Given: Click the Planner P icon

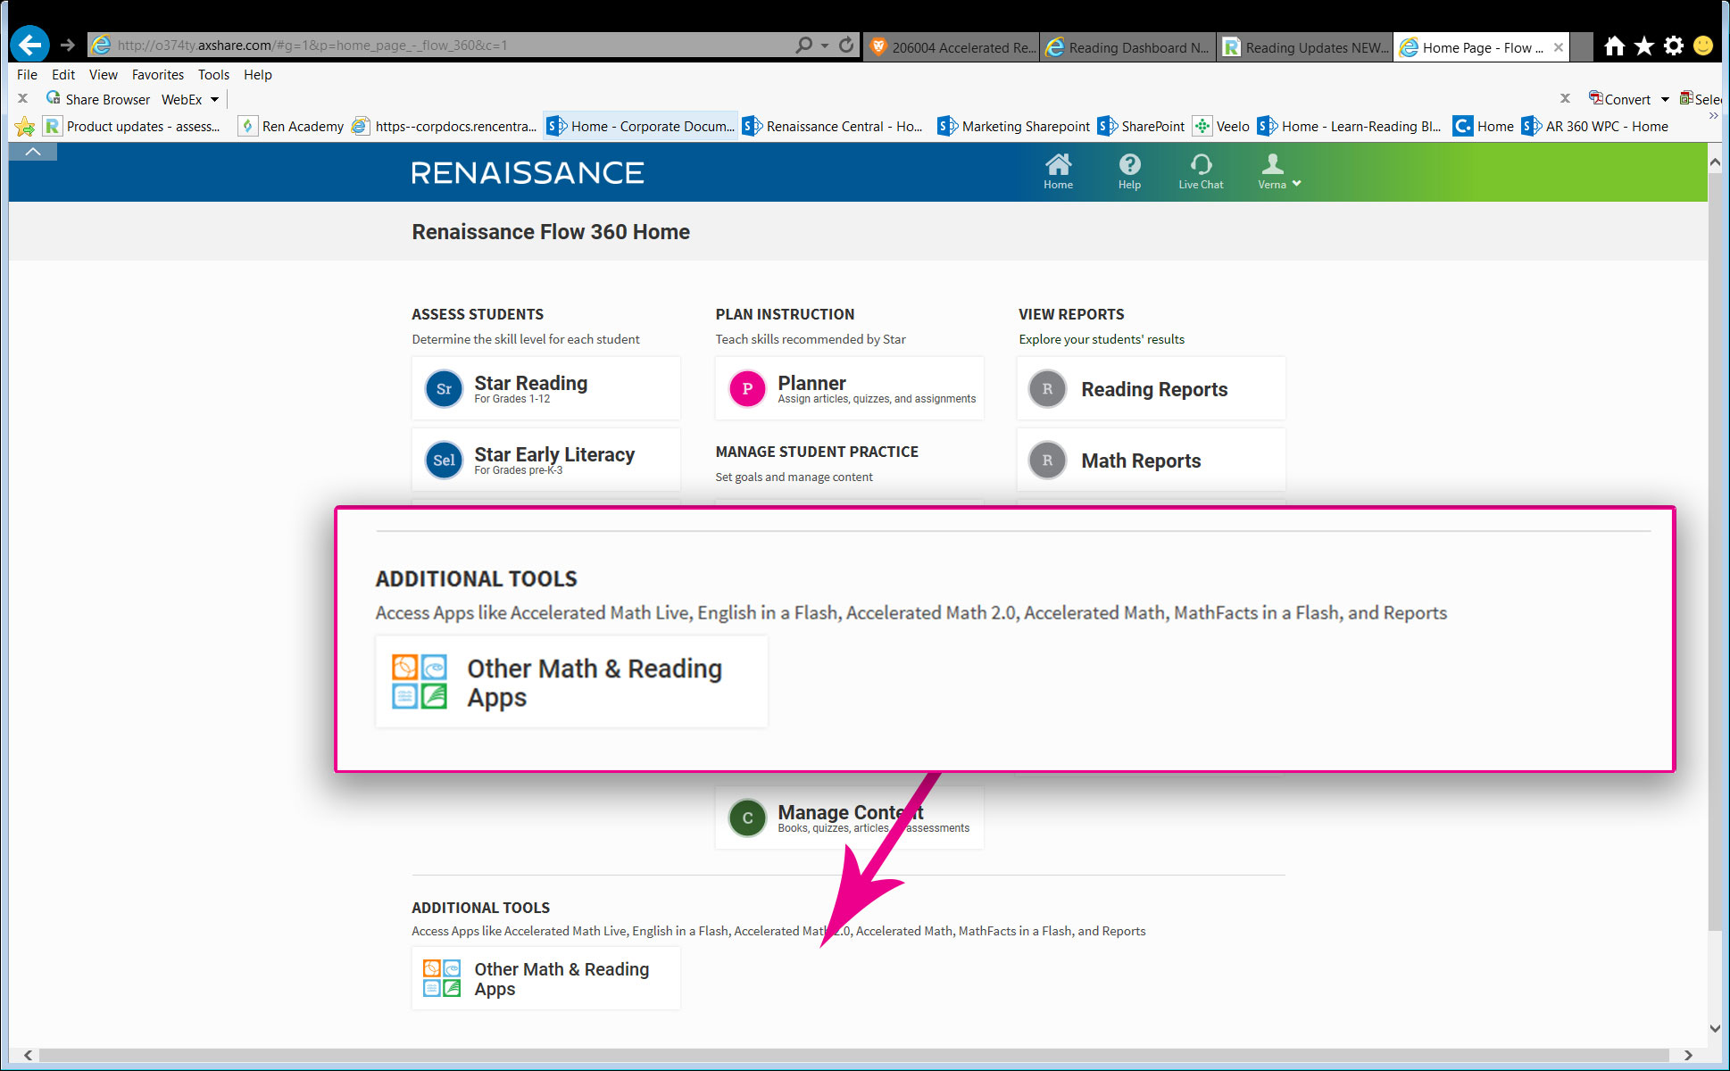Looking at the screenshot, I should (747, 389).
